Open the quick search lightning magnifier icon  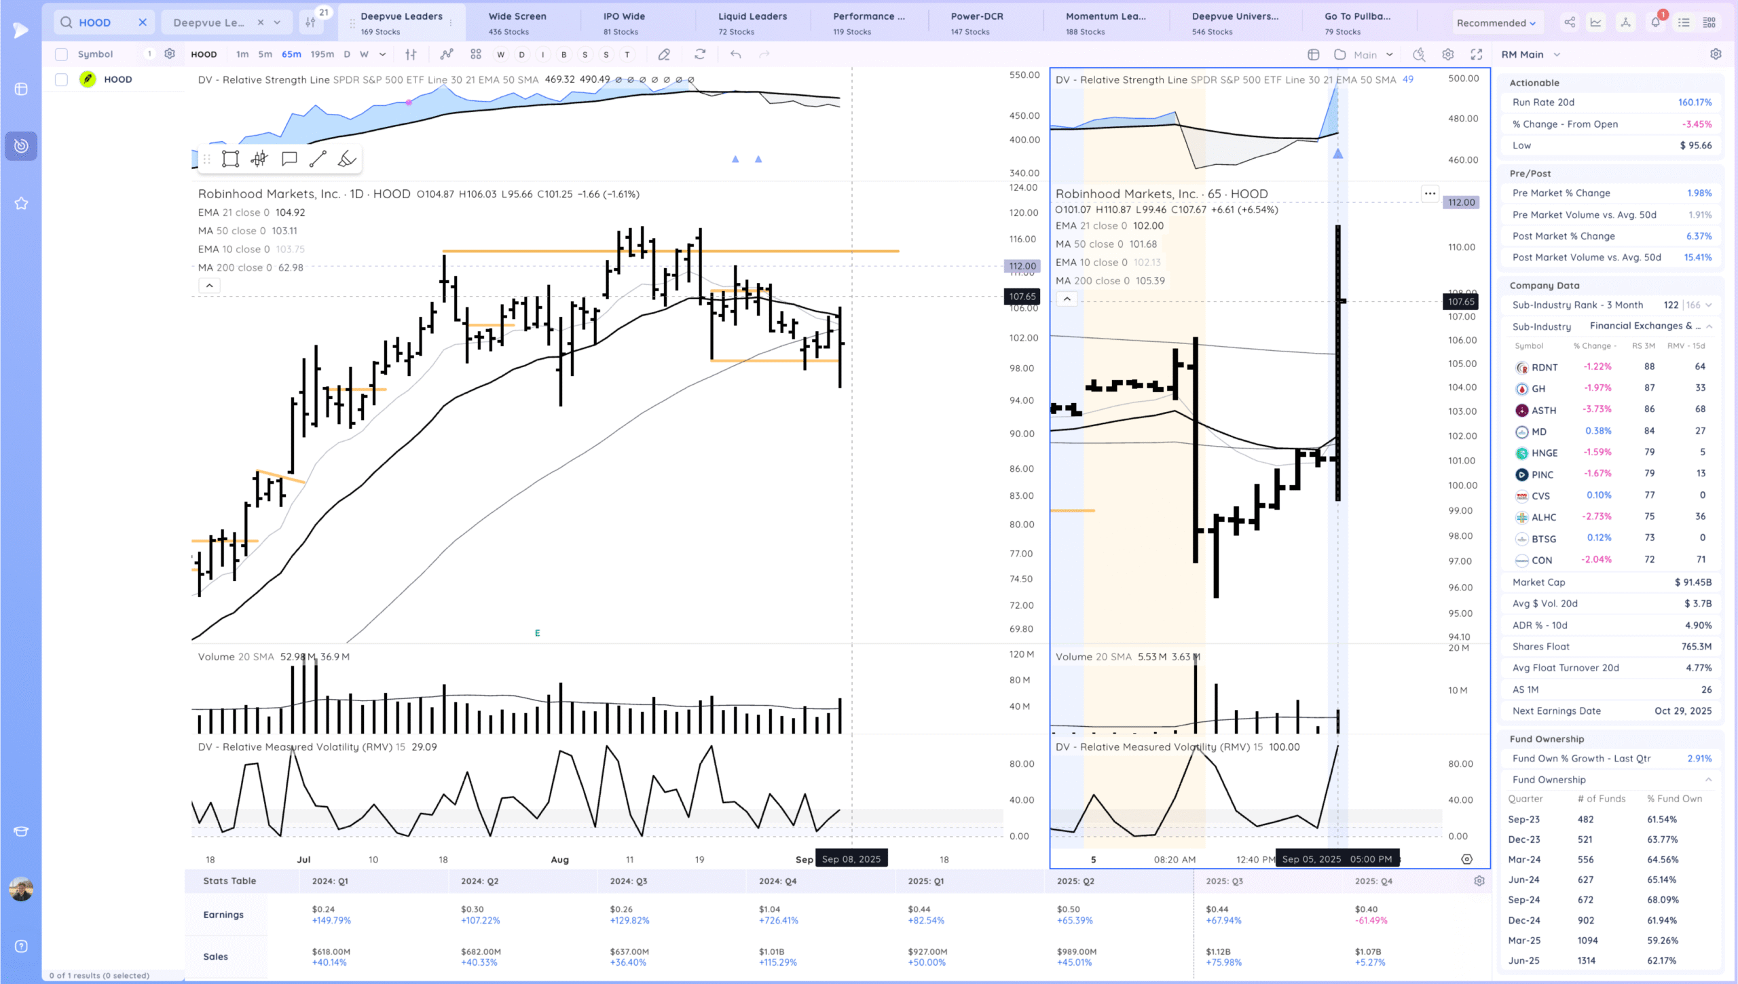tap(1419, 54)
